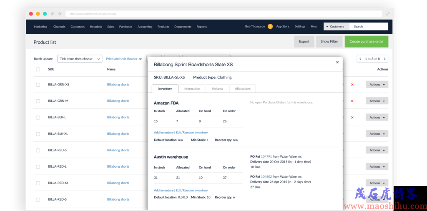Open Settings in top bar
The image size is (427, 211).
point(300,26)
